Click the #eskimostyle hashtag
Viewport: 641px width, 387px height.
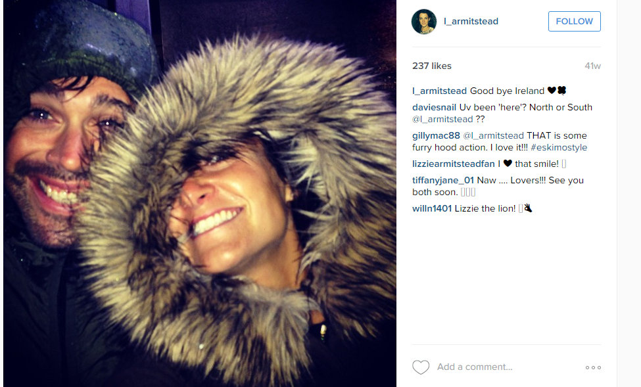[x=559, y=147]
